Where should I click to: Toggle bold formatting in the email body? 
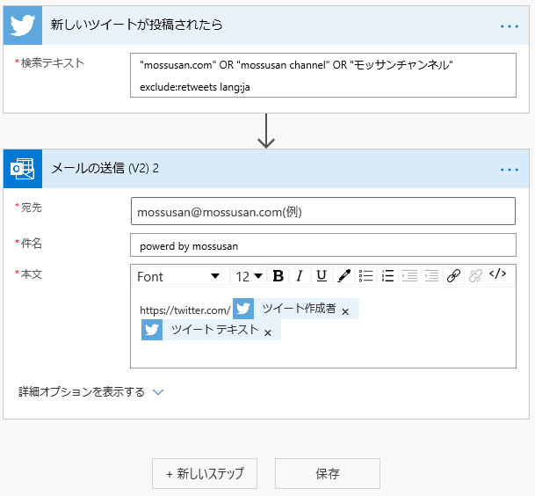pyautogui.click(x=278, y=276)
